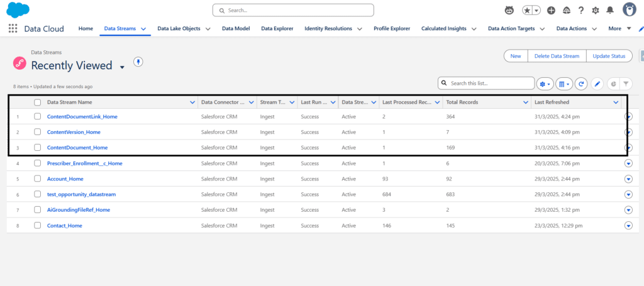Switch to the Data Model tab
The image size is (644, 286).
(237, 28)
